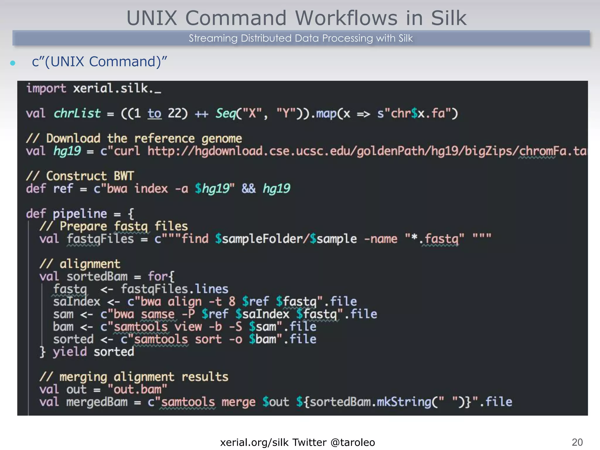Click the 'val mergedBam = c"samtools merge' line
This screenshot has height=450, width=600.
[x=276, y=402]
